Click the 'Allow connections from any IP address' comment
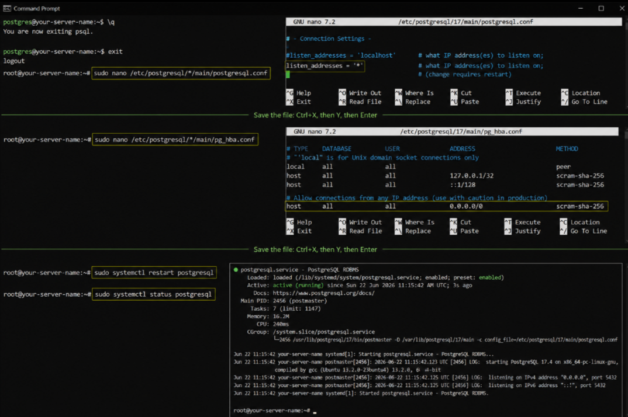This screenshot has height=417, width=628. coord(416,197)
